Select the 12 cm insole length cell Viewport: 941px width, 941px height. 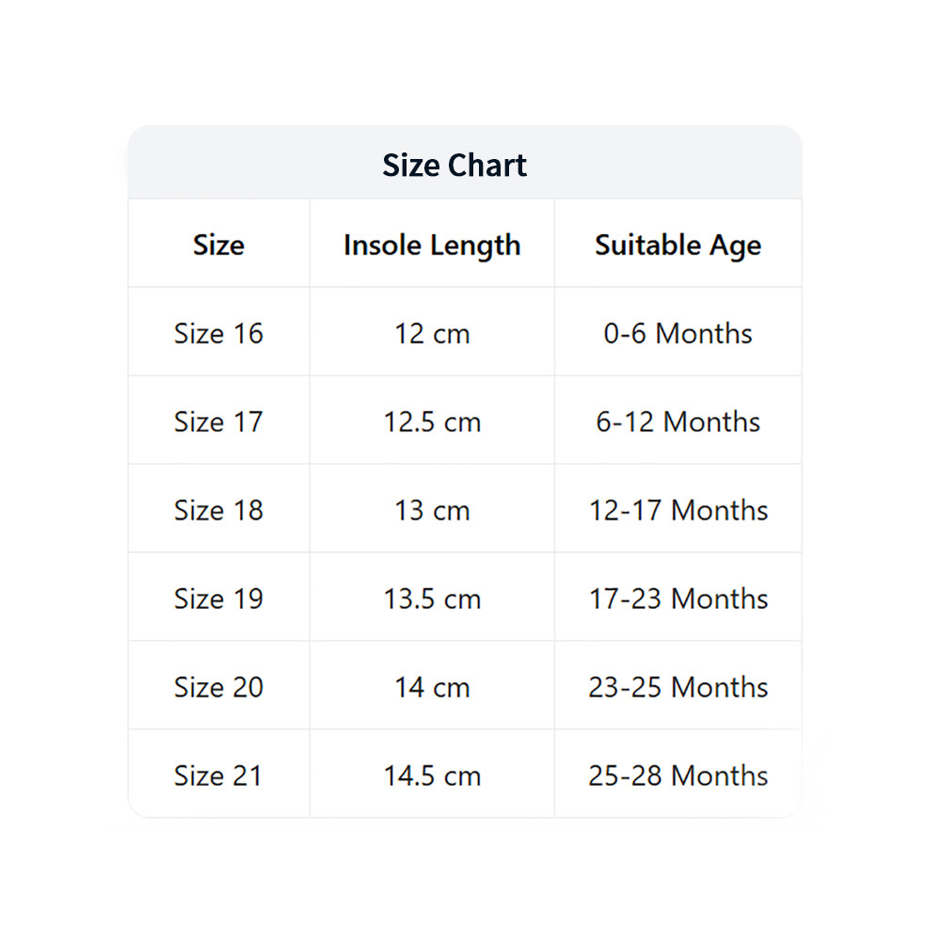pyautogui.click(x=432, y=332)
